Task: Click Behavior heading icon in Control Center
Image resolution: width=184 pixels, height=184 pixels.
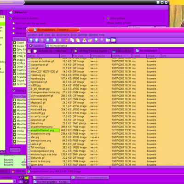Action: pos(11,12)
